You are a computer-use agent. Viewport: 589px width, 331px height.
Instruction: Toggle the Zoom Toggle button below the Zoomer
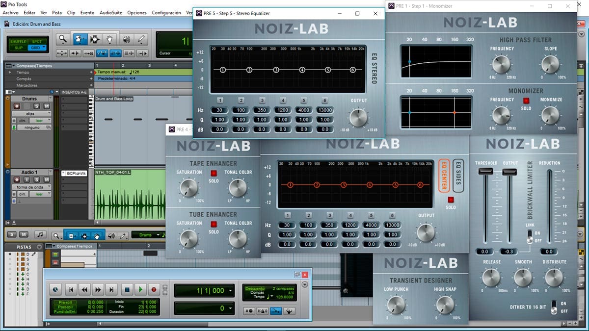pyautogui.click(x=62, y=53)
